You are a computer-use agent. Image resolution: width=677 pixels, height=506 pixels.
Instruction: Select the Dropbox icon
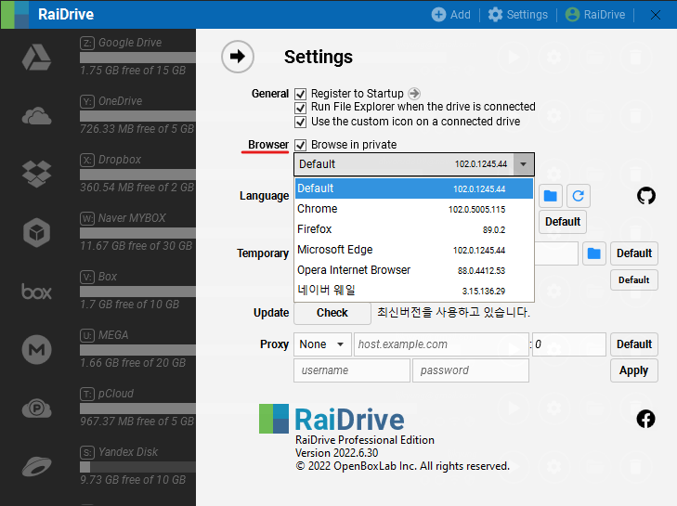(37, 174)
